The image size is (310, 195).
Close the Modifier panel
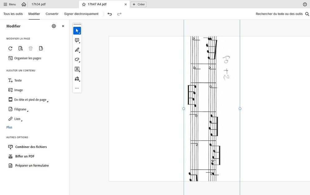(63, 26)
